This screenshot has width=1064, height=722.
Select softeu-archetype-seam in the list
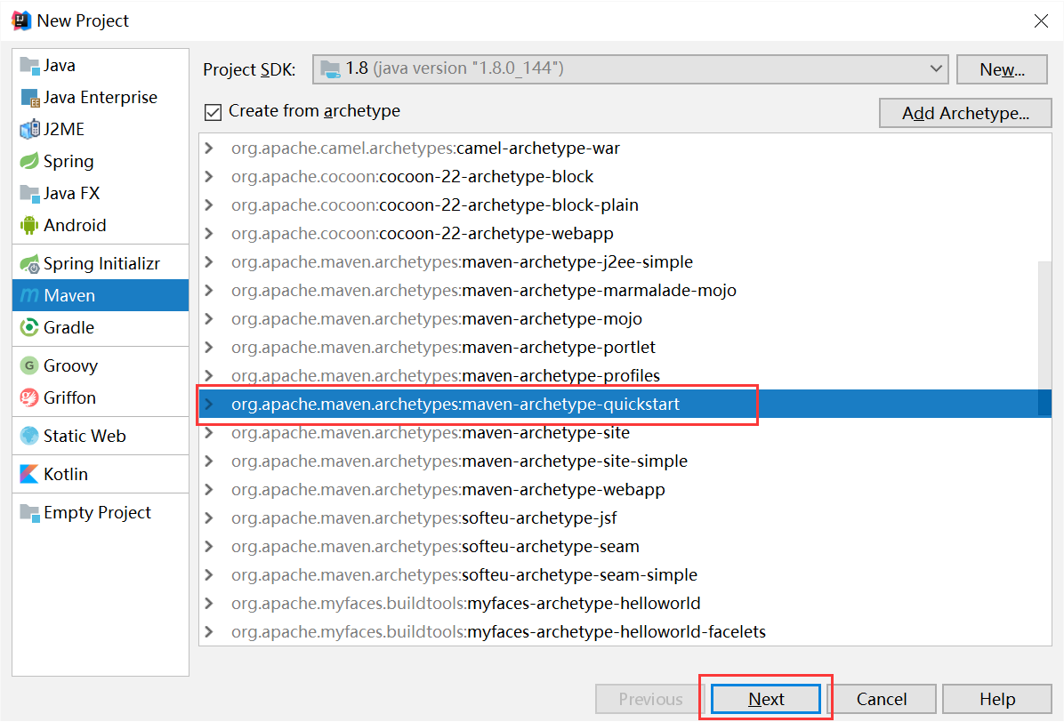click(x=625, y=547)
